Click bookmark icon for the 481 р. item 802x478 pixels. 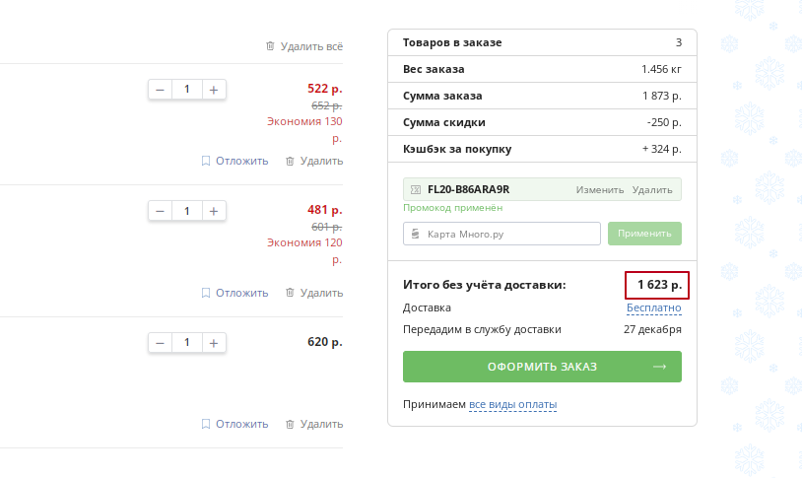tap(206, 293)
